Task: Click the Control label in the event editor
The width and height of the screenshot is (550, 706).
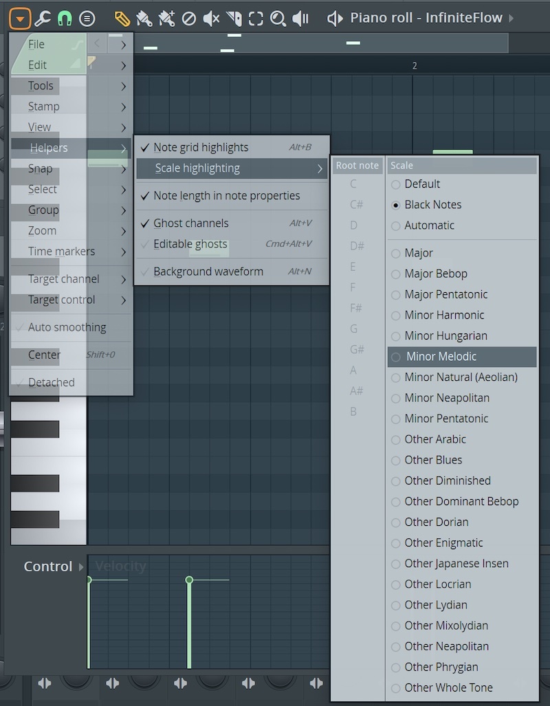Action: 48,566
